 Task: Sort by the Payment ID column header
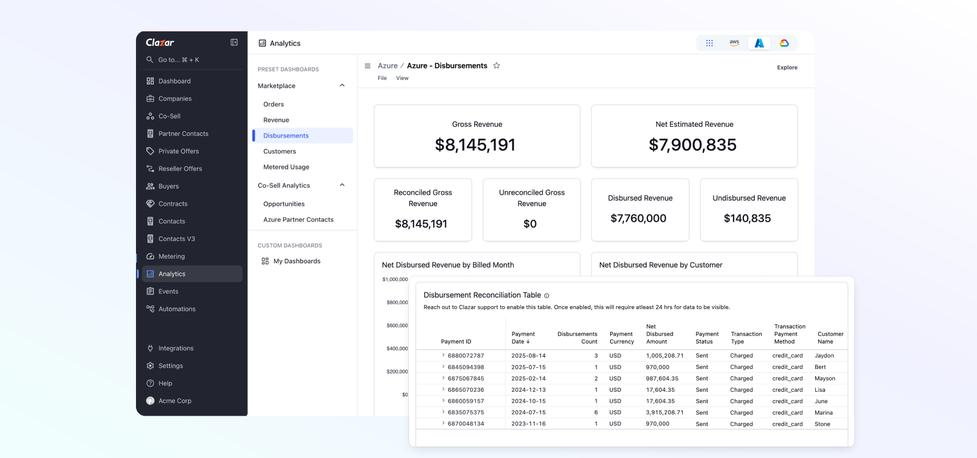[x=456, y=342]
